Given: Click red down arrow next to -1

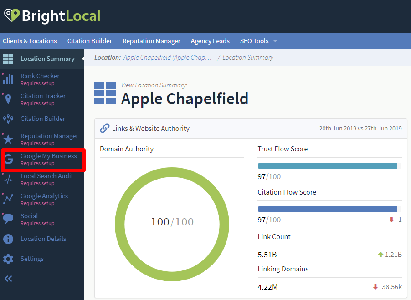Looking at the screenshot, I should coord(391,220).
